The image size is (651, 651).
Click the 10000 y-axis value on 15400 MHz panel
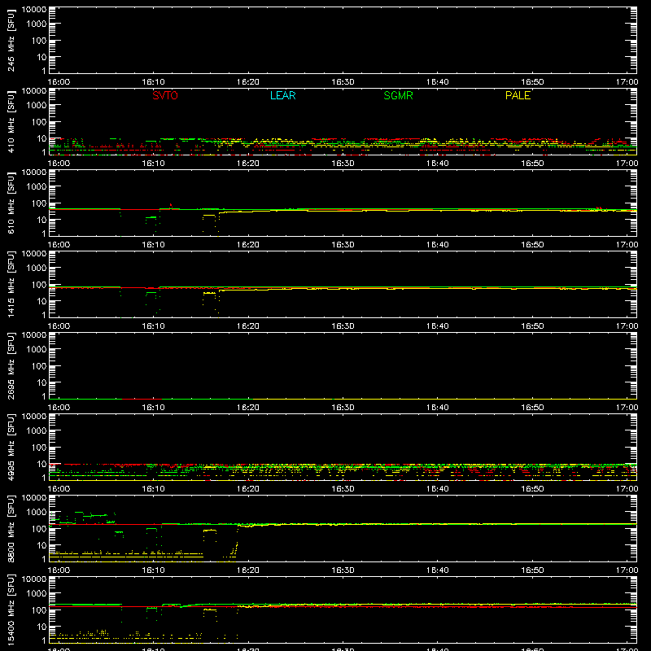click(34, 579)
